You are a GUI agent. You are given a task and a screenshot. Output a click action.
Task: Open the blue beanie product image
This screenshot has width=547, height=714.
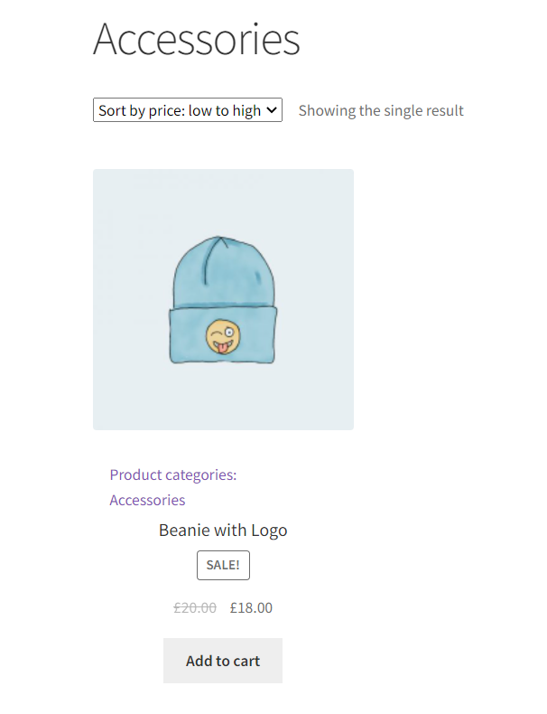(223, 300)
